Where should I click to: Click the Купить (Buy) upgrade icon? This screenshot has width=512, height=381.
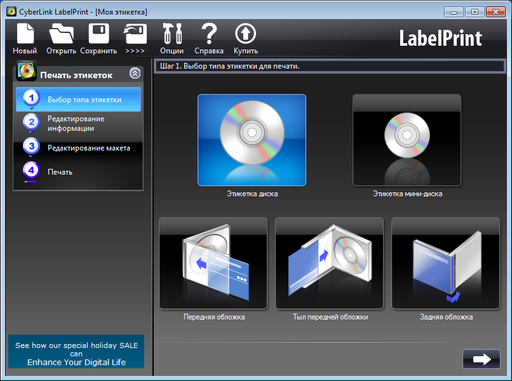coord(245,35)
